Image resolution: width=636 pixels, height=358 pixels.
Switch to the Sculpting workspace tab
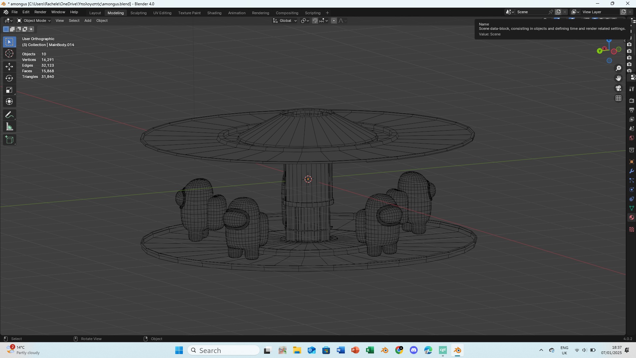[138, 13]
